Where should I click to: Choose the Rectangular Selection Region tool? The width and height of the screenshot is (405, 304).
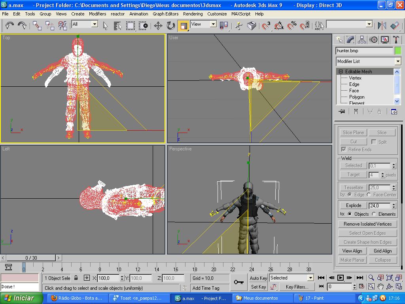(131, 26)
